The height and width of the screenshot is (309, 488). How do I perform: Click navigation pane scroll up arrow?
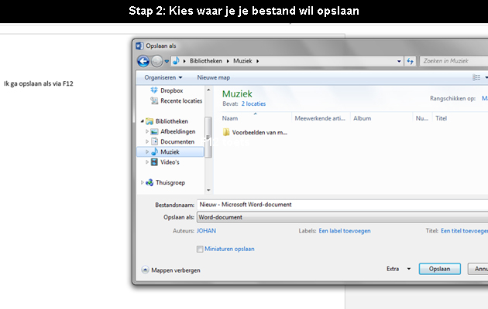point(208,90)
